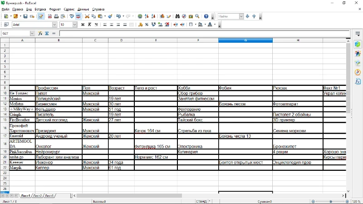The height and width of the screenshot is (204, 363).
Task: Select column G header
Action: (245, 40)
